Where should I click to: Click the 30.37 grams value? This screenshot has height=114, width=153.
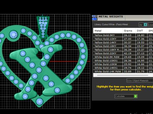127,42
